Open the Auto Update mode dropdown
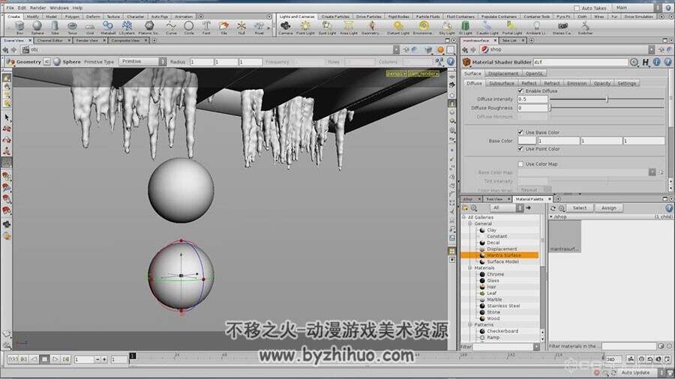This screenshot has width=675, height=379. pyautogui.click(x=642, y=372)
